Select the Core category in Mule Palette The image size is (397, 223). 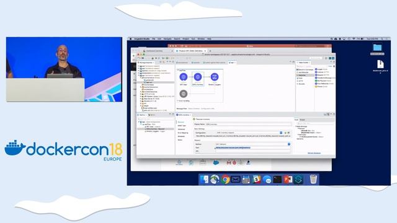300,78
